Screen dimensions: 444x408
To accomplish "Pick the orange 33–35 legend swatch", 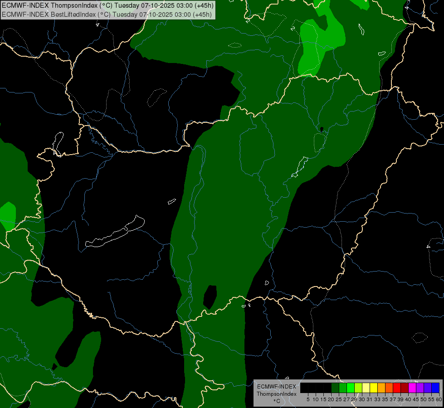I will tap(381, 388).
